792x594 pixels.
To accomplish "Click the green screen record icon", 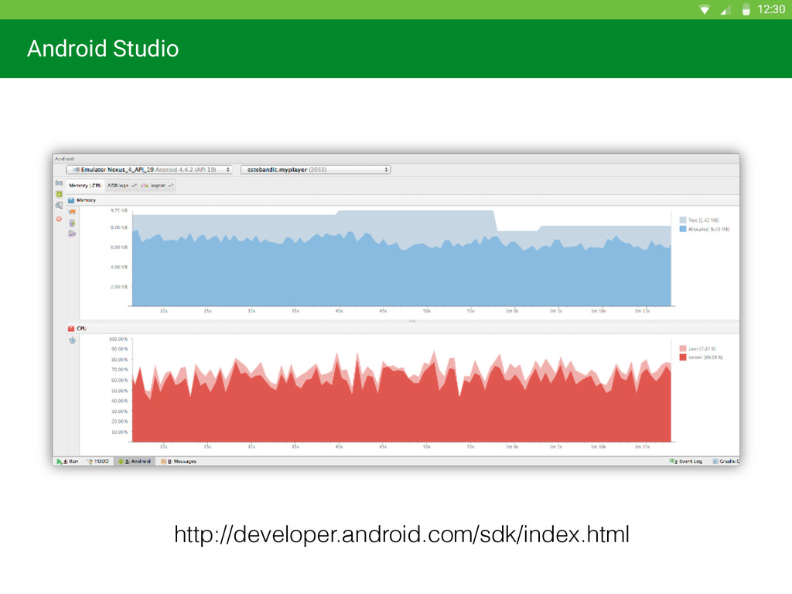I will [x=59, y=194].
